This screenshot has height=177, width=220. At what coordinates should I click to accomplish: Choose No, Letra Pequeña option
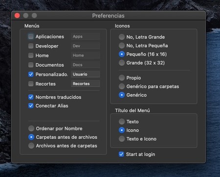[x=122, y=46]
